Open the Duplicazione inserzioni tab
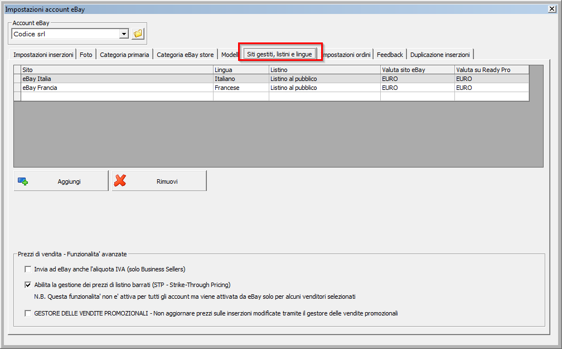 pos(440,55)
